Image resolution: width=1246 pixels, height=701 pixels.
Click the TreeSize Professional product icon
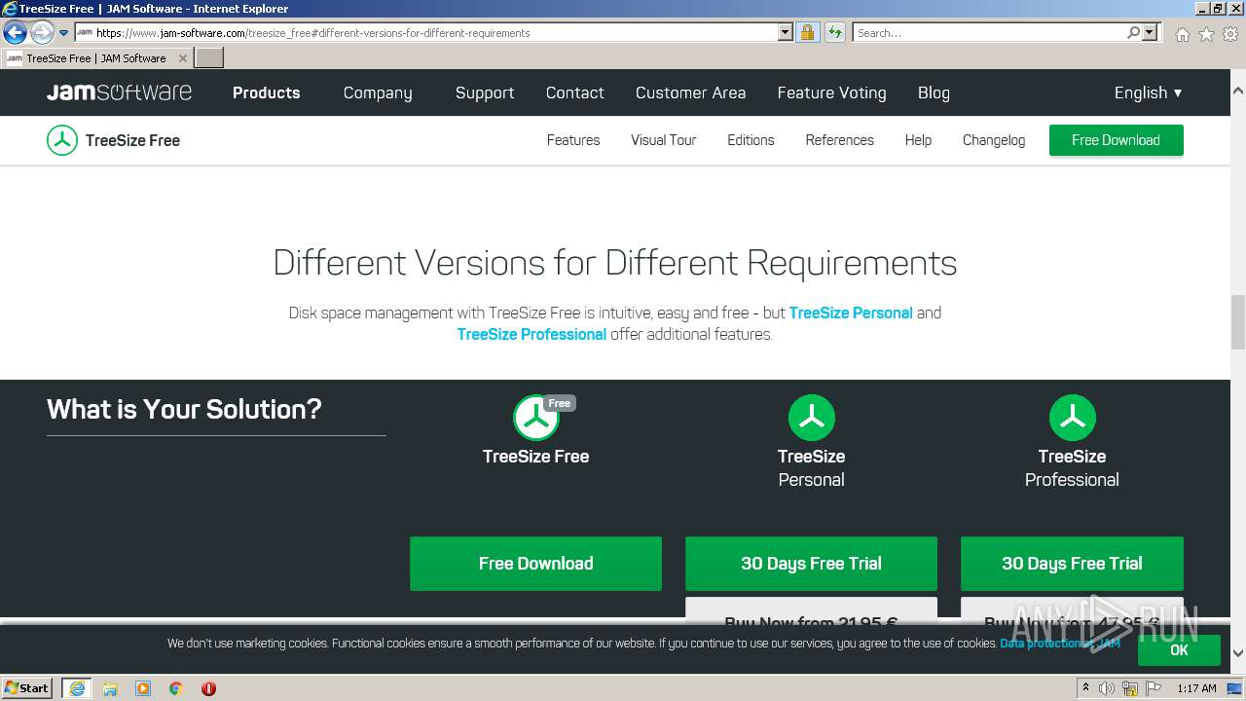tap(1072, 418)
